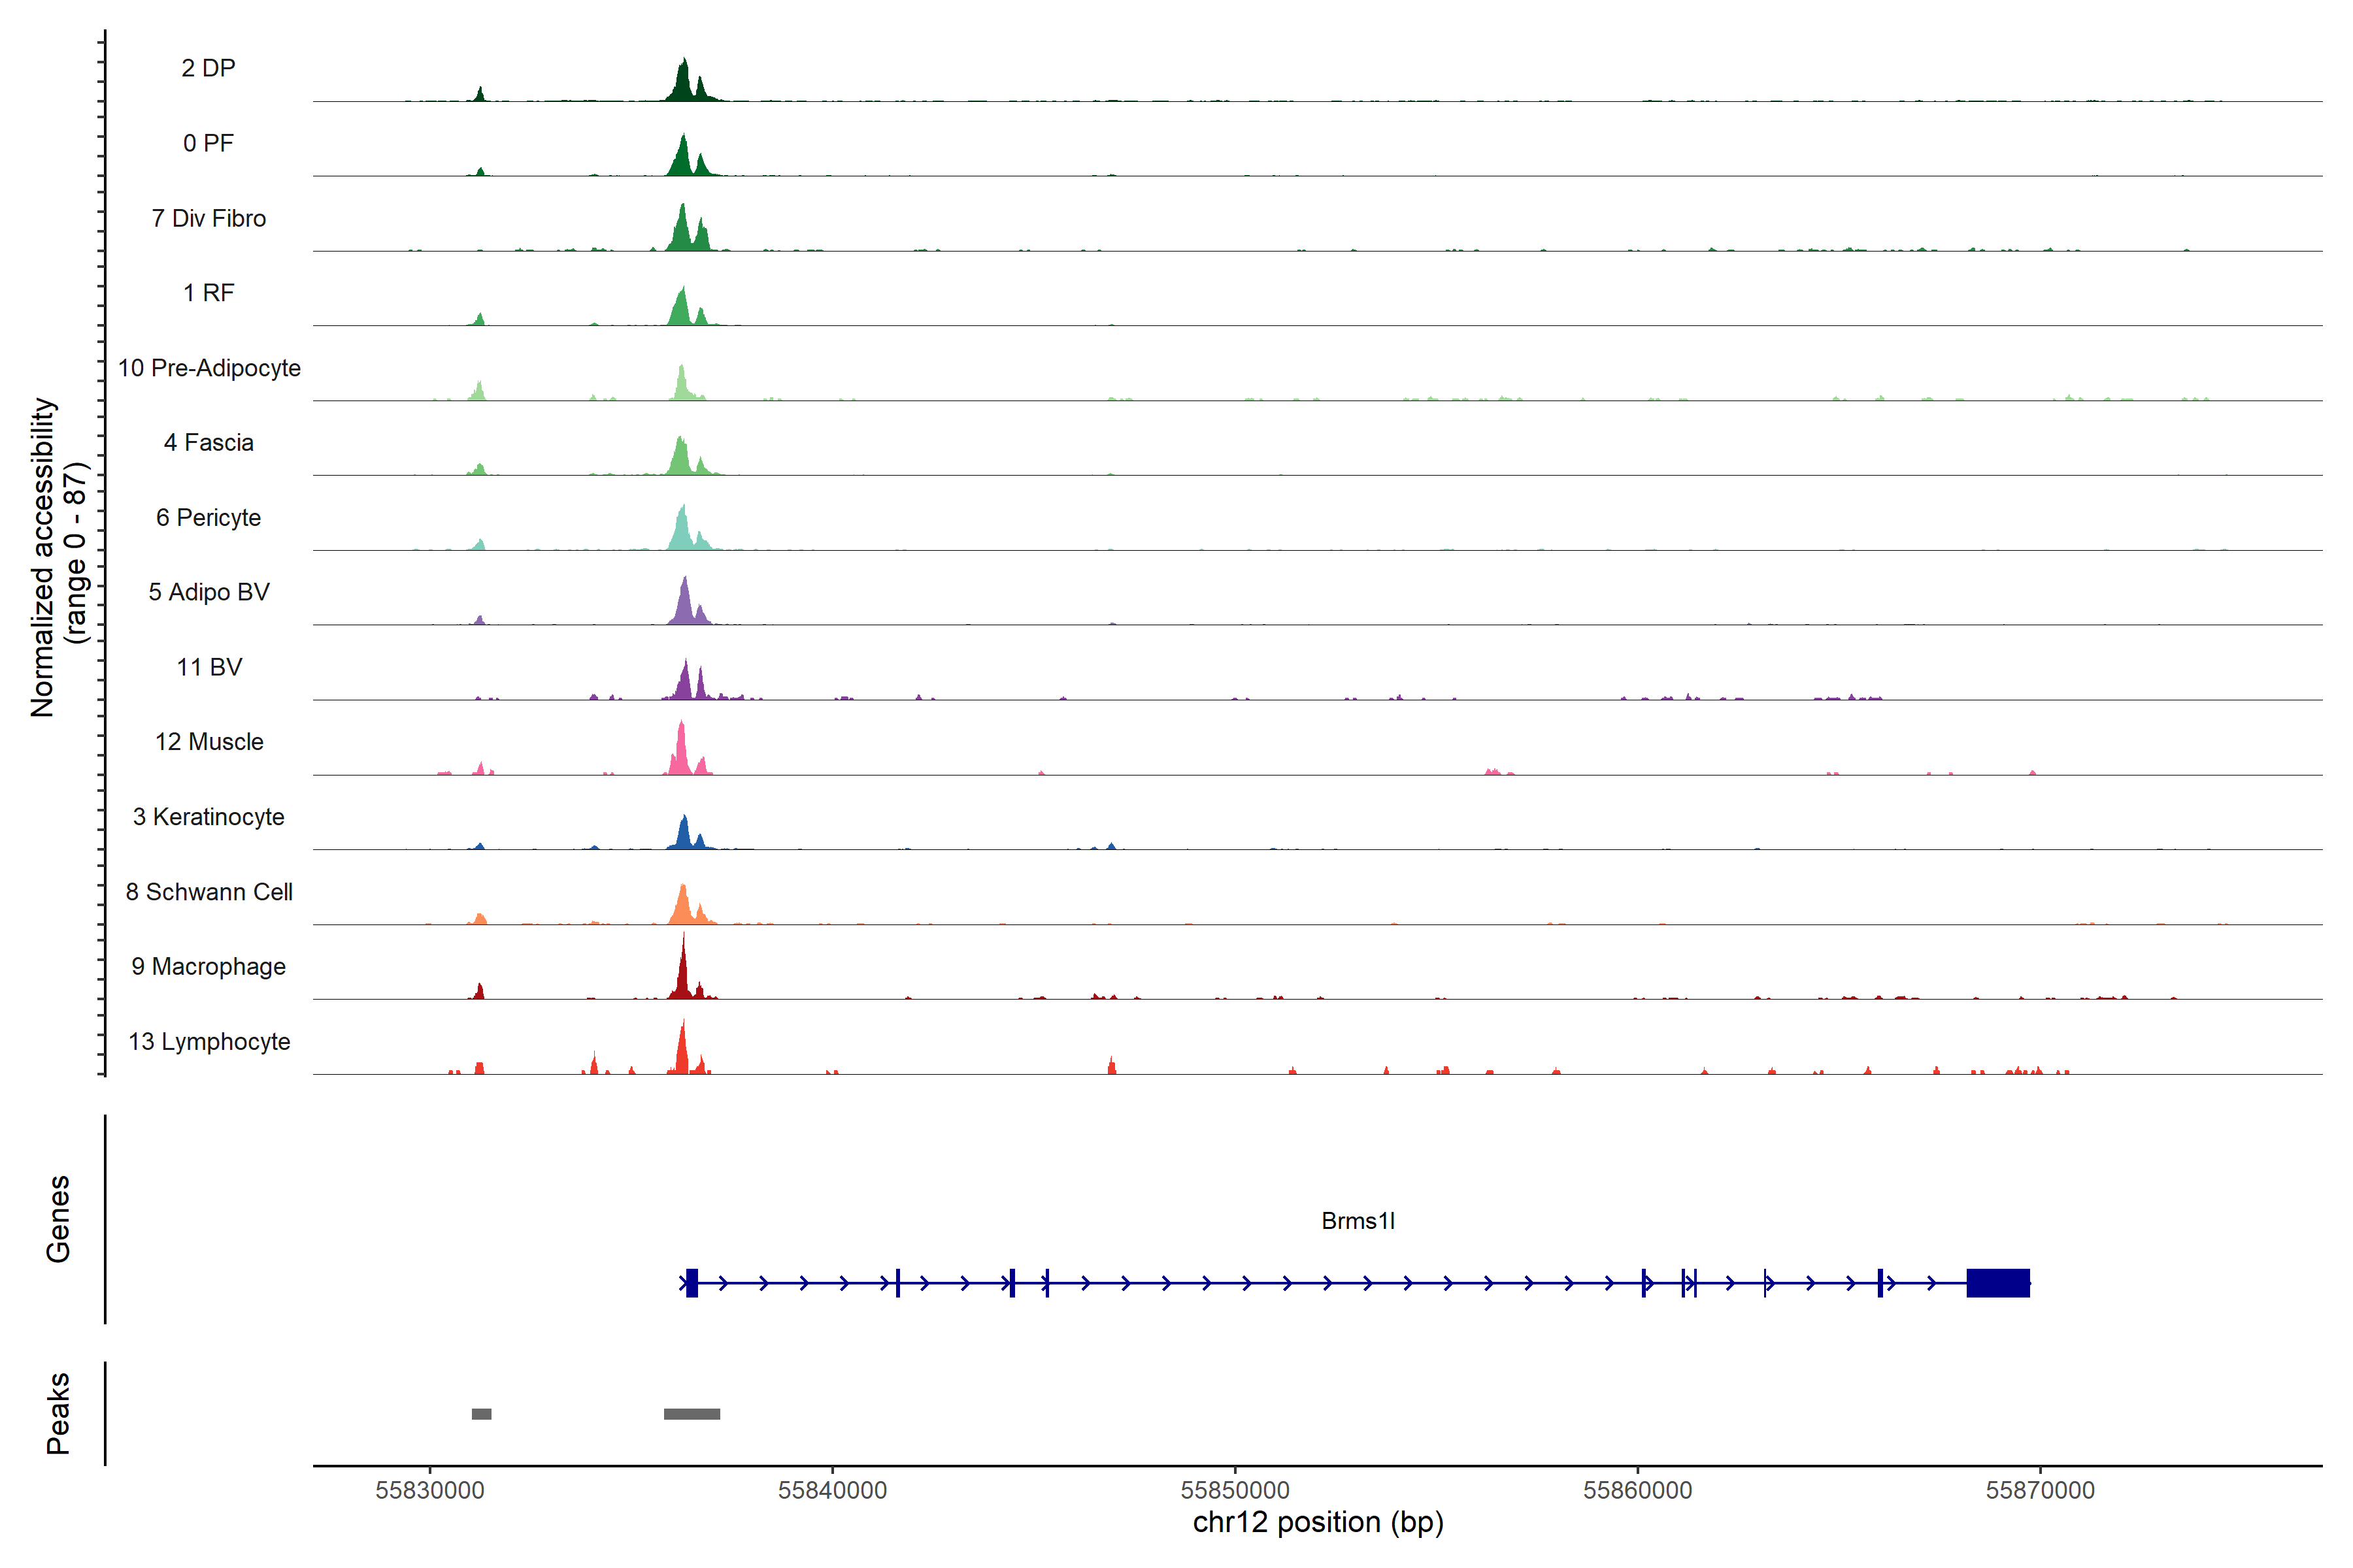This screenshot has width=2353, height=1568.
Task: Click the 55870000 axis tick label
Action: coord(2040,1490)
